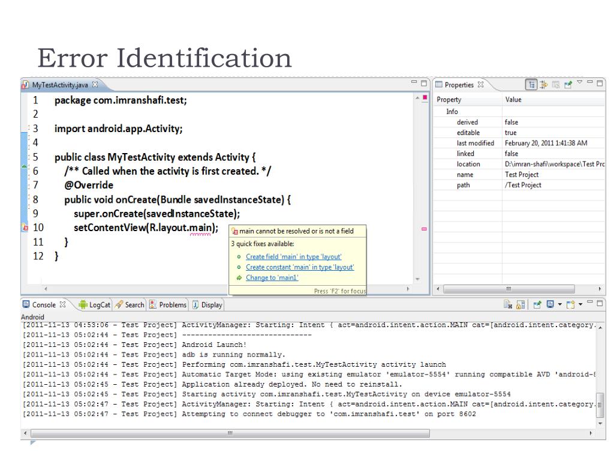Switch to the LogCat tab
This screenshot has width=614, height=461.
[94, 304]
